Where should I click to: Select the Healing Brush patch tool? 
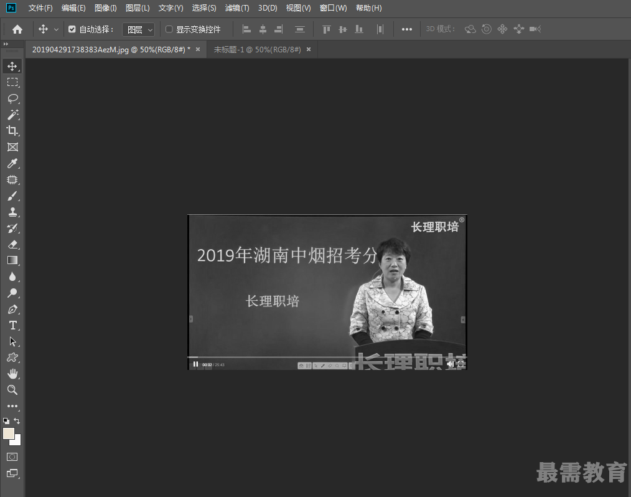coord(12,179)
